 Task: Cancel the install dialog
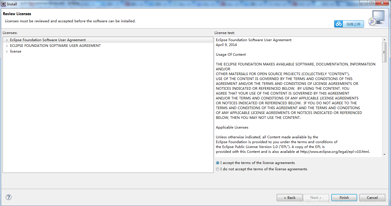point(372,197)
